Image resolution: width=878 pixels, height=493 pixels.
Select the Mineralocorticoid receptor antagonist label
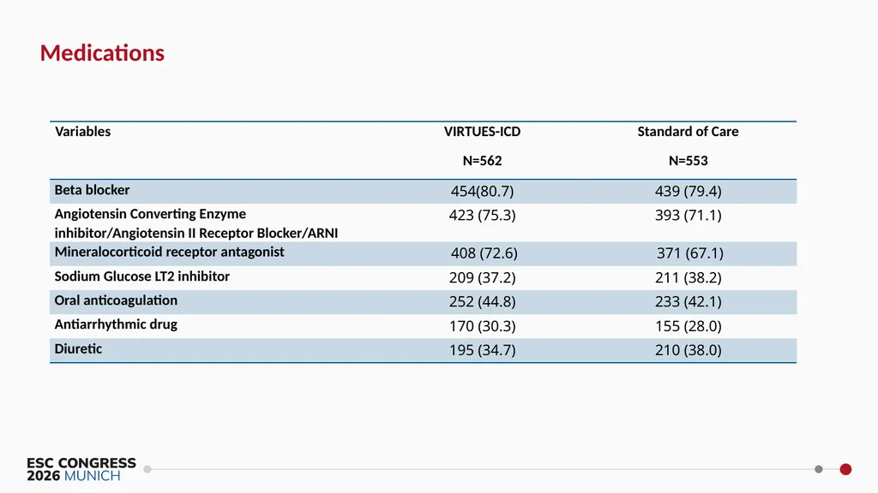(x=169, y=252)
